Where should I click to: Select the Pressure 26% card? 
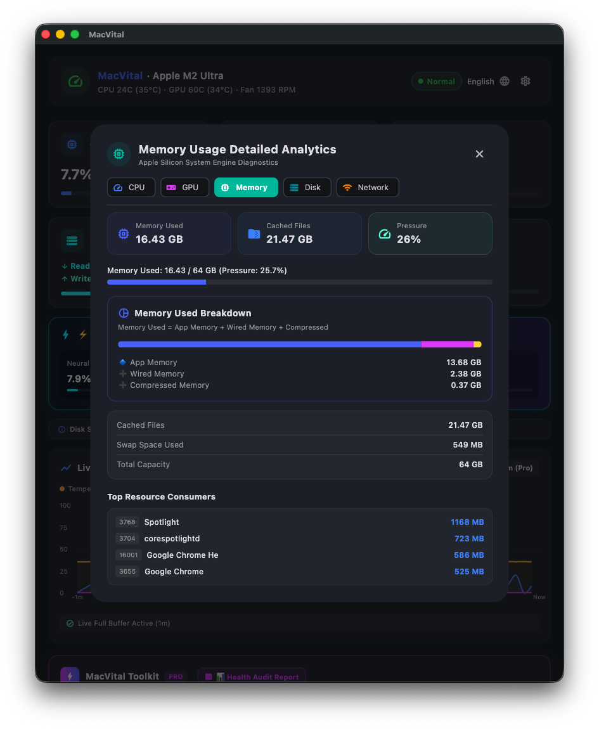430,233
